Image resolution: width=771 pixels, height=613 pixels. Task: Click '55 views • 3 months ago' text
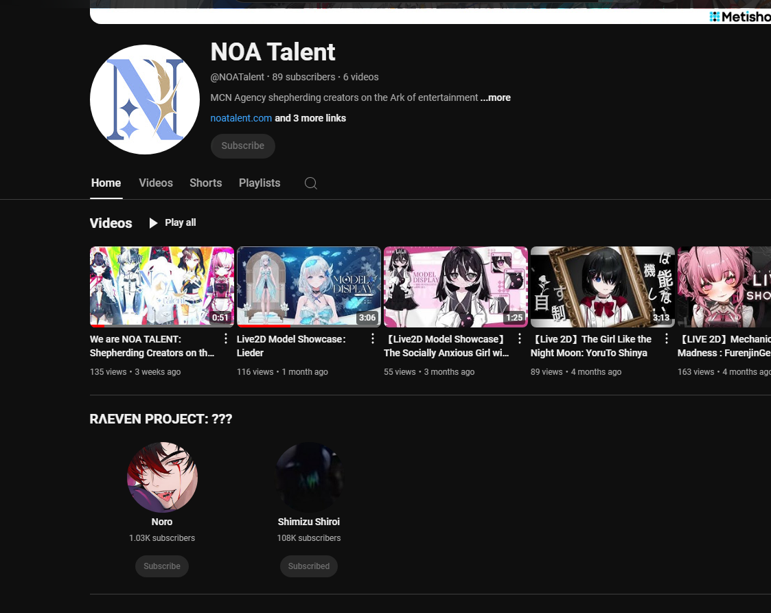tap(429, 371)
